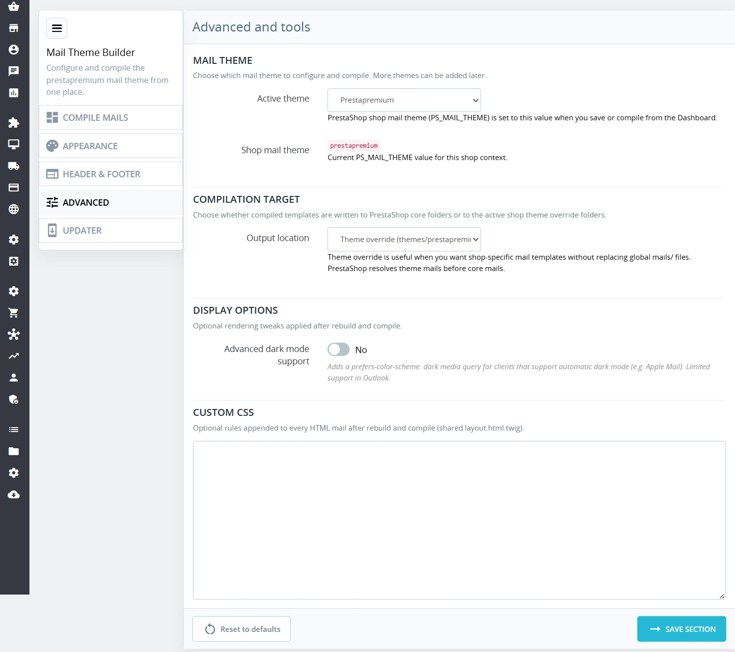Switch to the Updater tab

click(110, 231)
